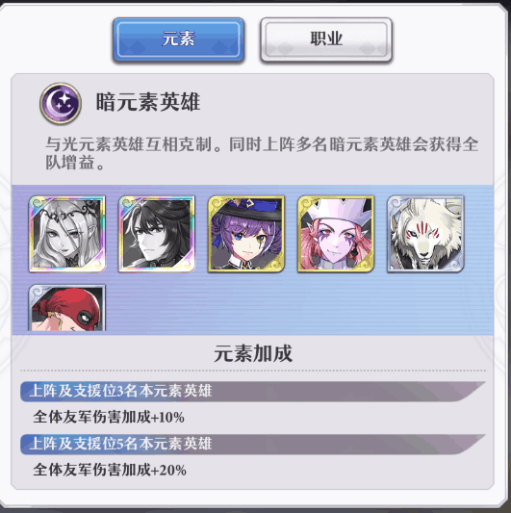This screenshot has height=513, width=511.
Task: Select the purple-haired witch hat hero portrait
Action: [246, 234]
